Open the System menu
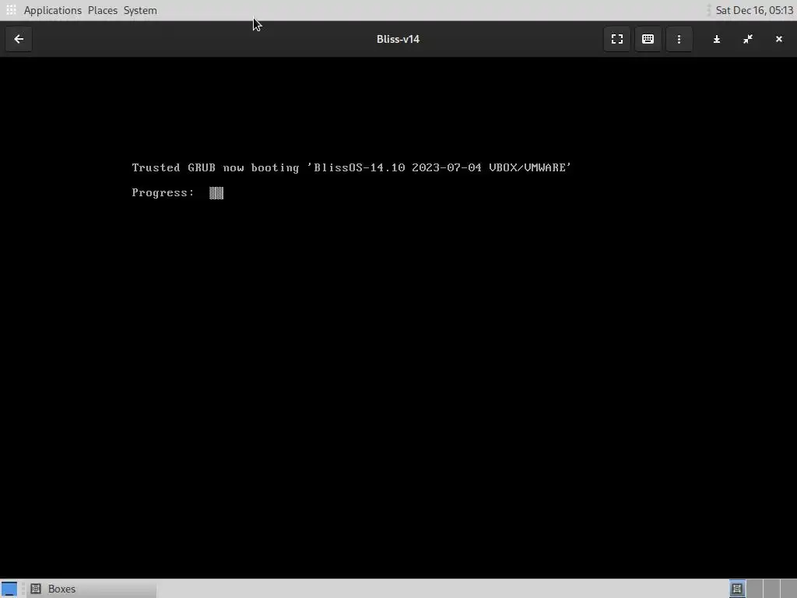This screenshot has width=797, height=598. [x=140, y=10]
